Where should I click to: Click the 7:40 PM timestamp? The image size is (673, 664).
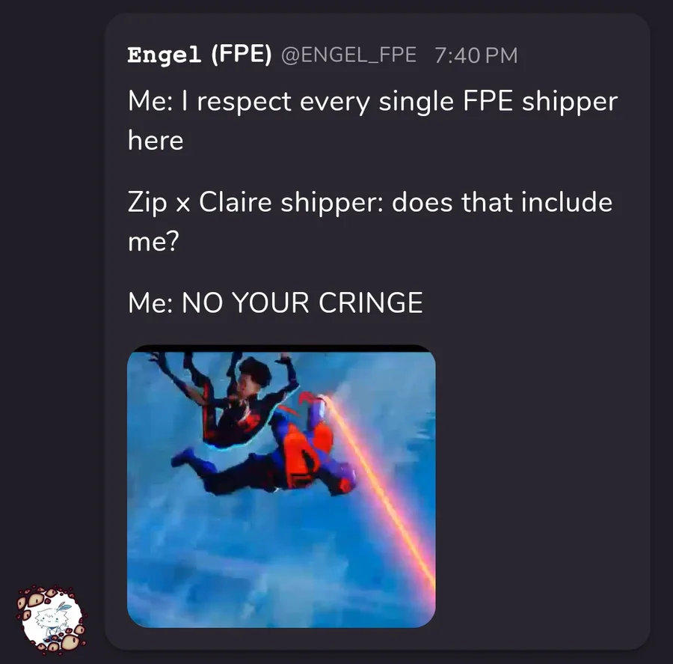(476, 55)
